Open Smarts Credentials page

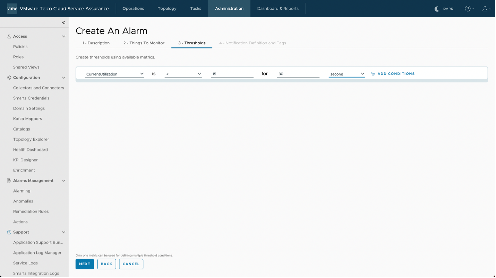coord(31,98)
